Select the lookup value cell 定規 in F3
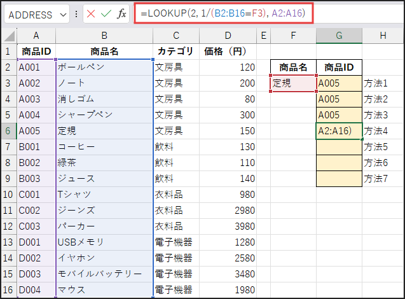The image size is (405, 299). pyautogui.click(x=293, y=83)
